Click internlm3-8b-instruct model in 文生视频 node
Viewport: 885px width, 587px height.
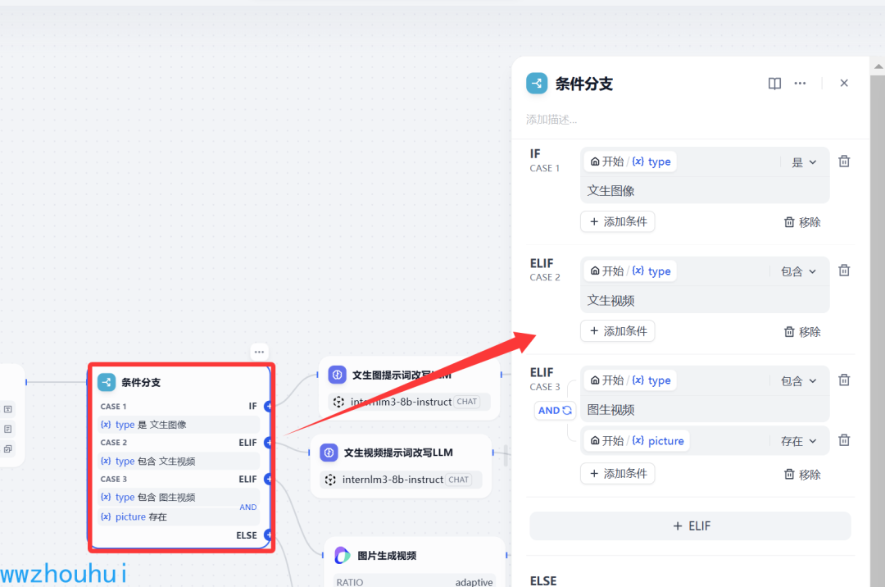point(393,480)
